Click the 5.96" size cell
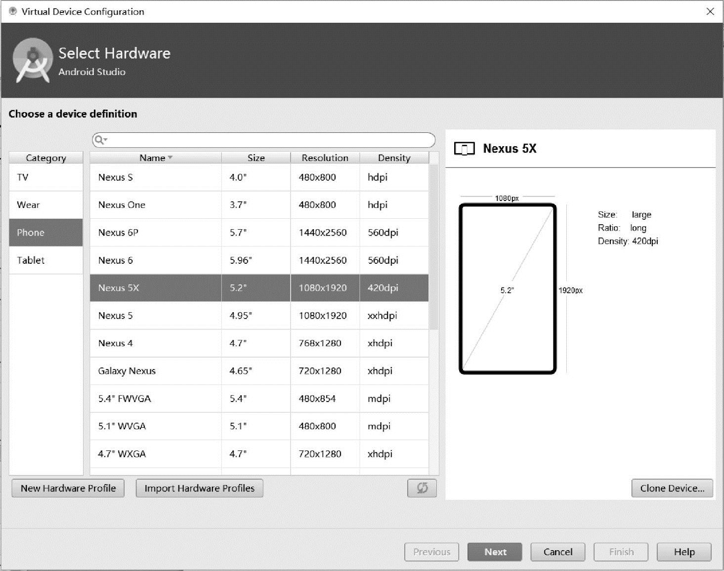Image resolution: width=724 pixels, height=571 pixels. pos(256,260)
